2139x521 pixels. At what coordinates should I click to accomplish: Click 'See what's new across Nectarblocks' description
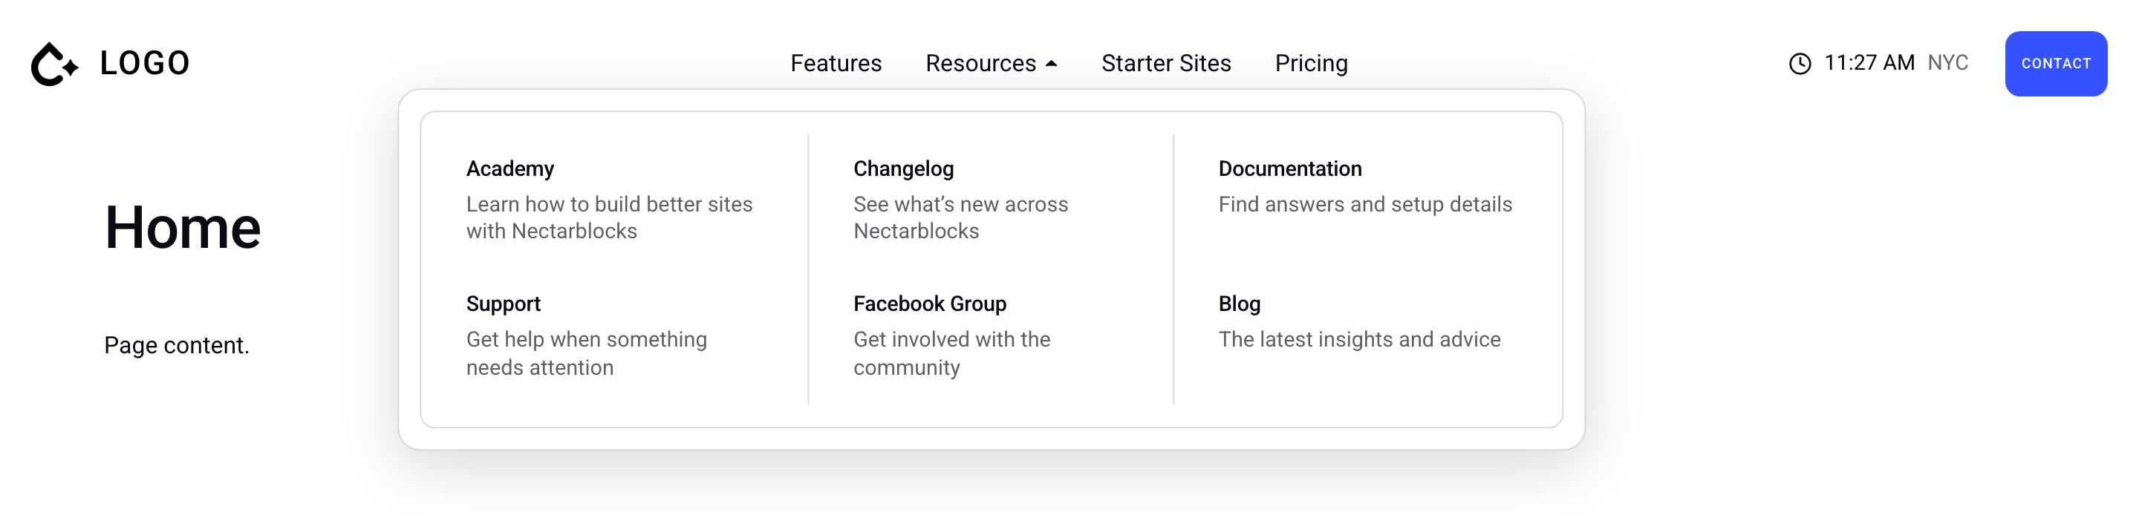(961, 217)
